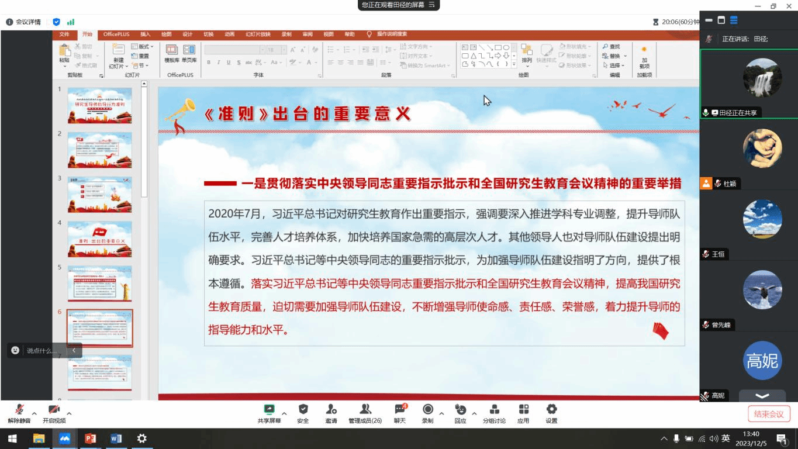Click the 结束会议 (End Meeting) button

tap(769, 414)
